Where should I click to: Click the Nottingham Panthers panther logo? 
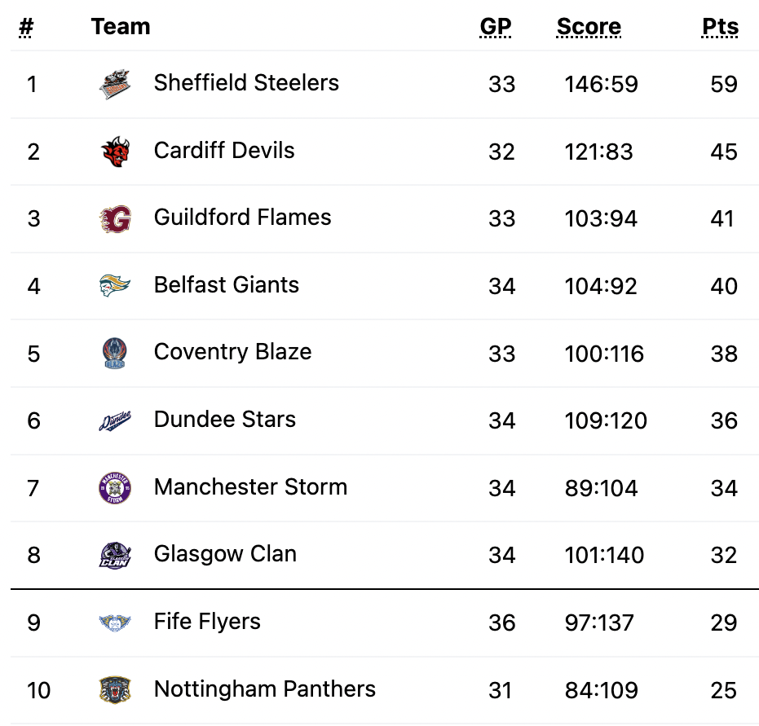pyautogui.click(x=115, y=689)
